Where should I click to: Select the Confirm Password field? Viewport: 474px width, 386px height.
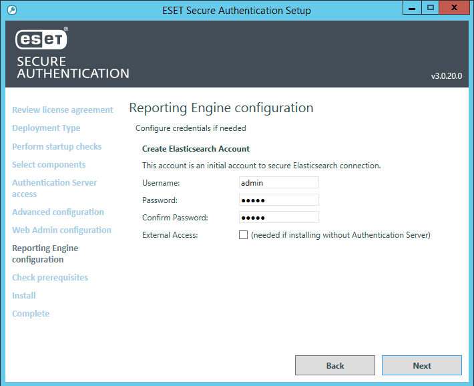278,218
